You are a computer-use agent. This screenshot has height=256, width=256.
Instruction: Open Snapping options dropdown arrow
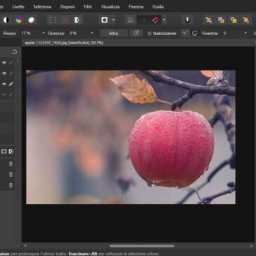coord(165,20)
